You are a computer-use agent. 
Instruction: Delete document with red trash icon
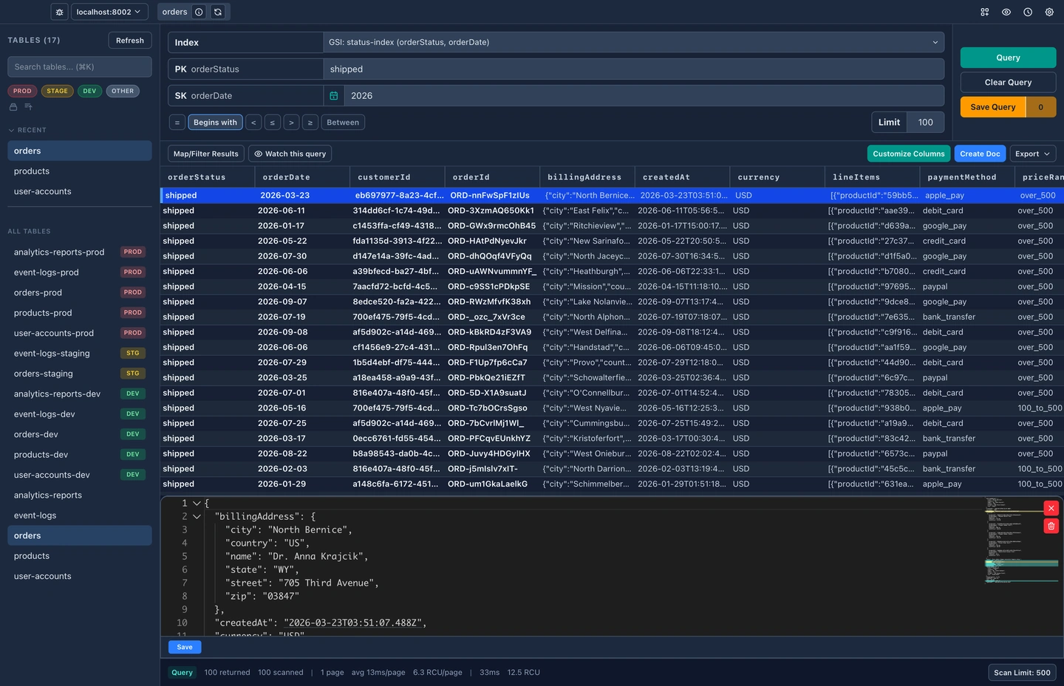1051,526
